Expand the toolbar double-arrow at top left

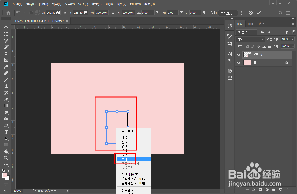pos(3,19)
